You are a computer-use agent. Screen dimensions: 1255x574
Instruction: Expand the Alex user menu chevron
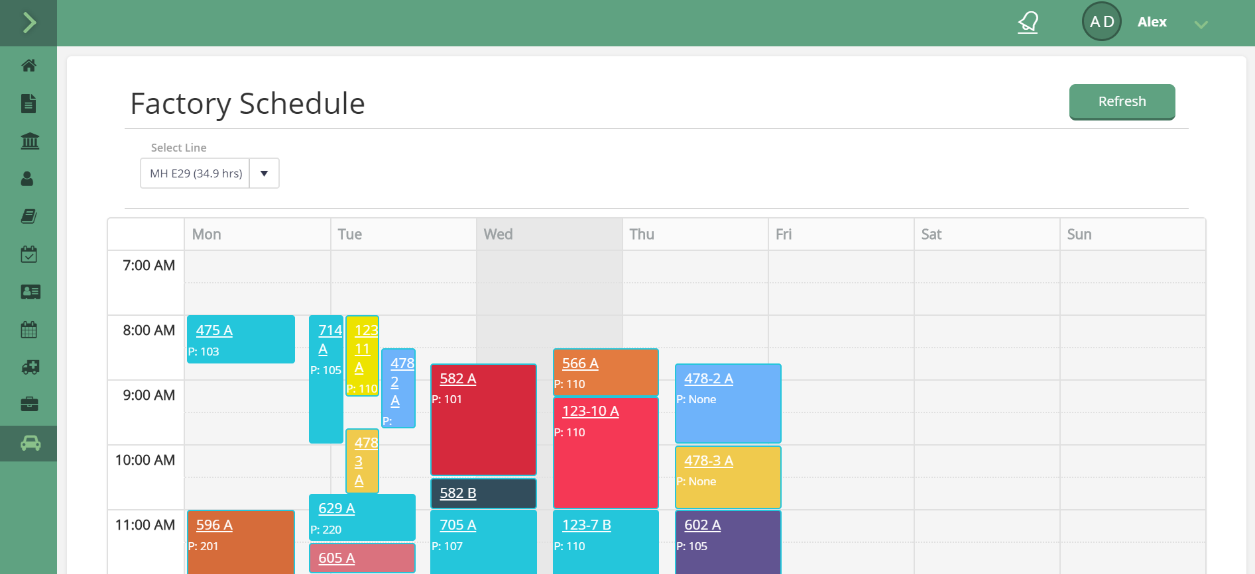click(x=1201, y=24)
